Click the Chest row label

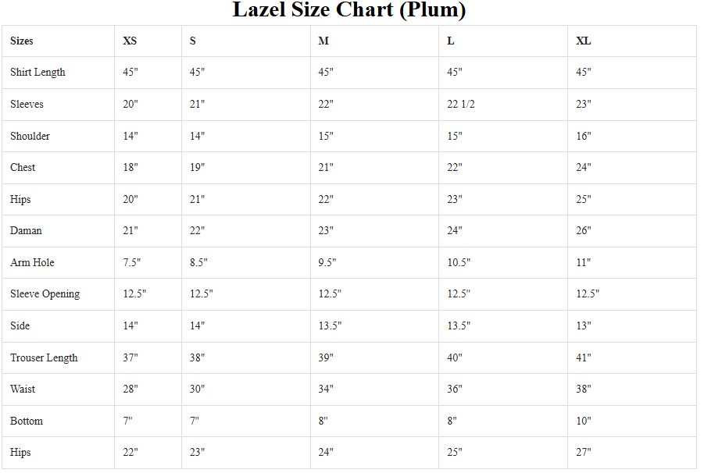[x=23, y=168]
